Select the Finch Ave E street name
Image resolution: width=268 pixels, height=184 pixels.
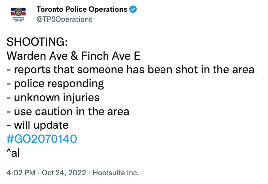coord(110,56)
